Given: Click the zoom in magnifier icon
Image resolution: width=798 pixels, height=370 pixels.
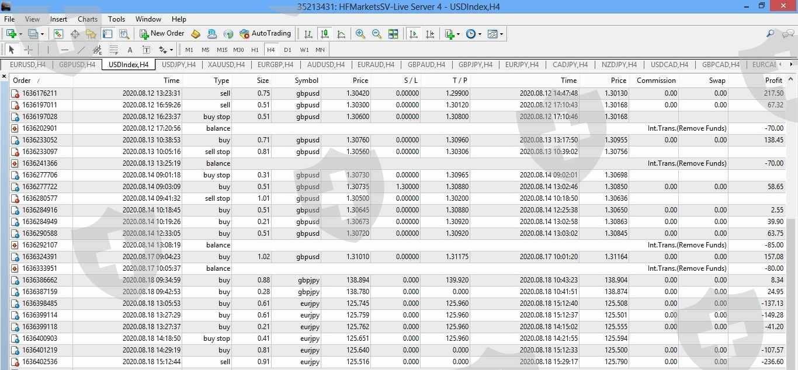Looking at the screenshot, I should [x=360, y=34].
